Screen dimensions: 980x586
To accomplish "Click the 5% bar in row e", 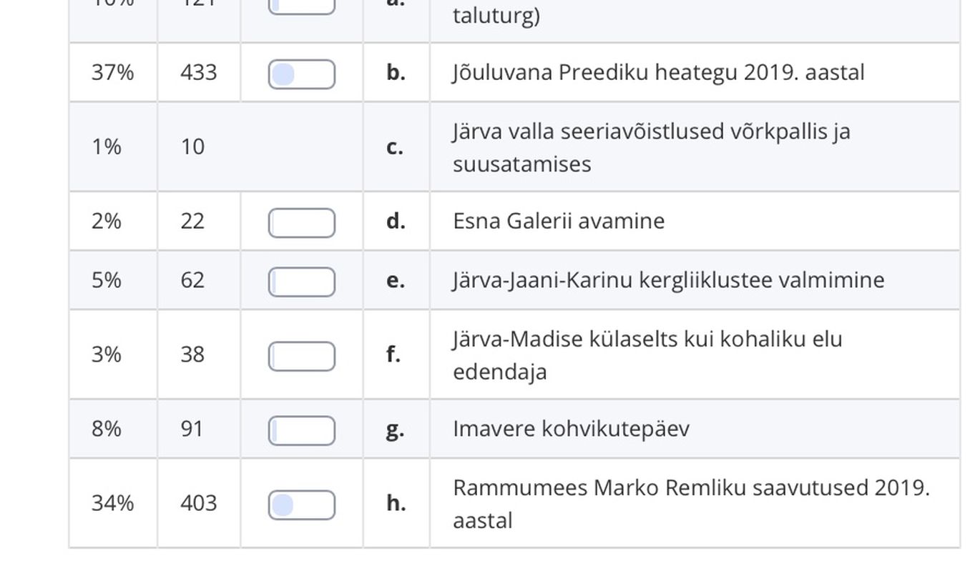I will 301,282.
